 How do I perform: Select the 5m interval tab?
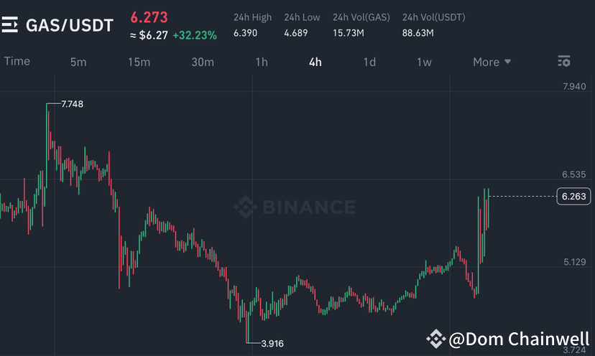tap(78, 62)
